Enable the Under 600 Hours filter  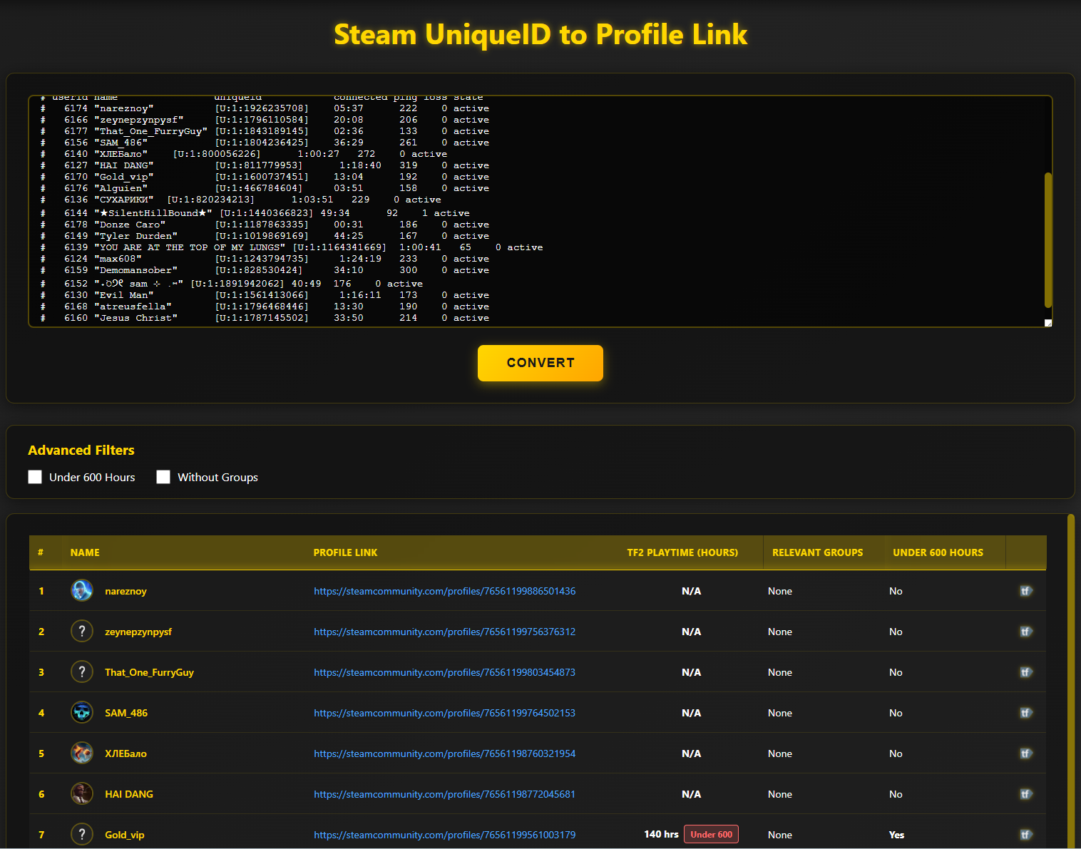pos(35,477)
